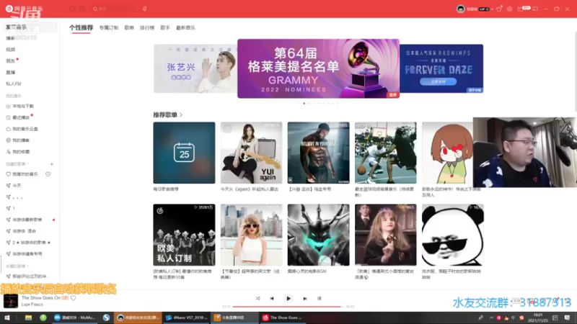Select the 排行榜 tab

click(147, 27)
